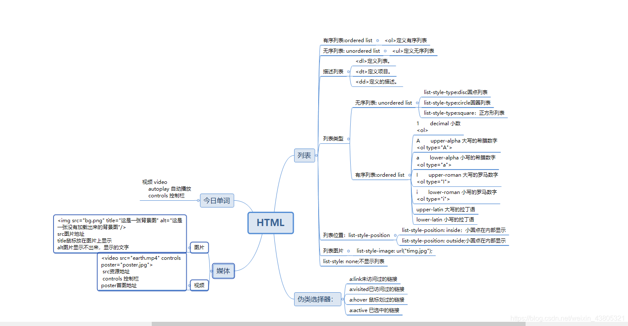The height and width of the screenshot is (326, 628).
Task: Select the 媒体 branch node
Action: [x=223, y=271]
